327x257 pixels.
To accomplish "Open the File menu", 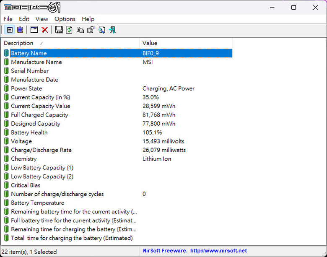I will click(8, 19).
